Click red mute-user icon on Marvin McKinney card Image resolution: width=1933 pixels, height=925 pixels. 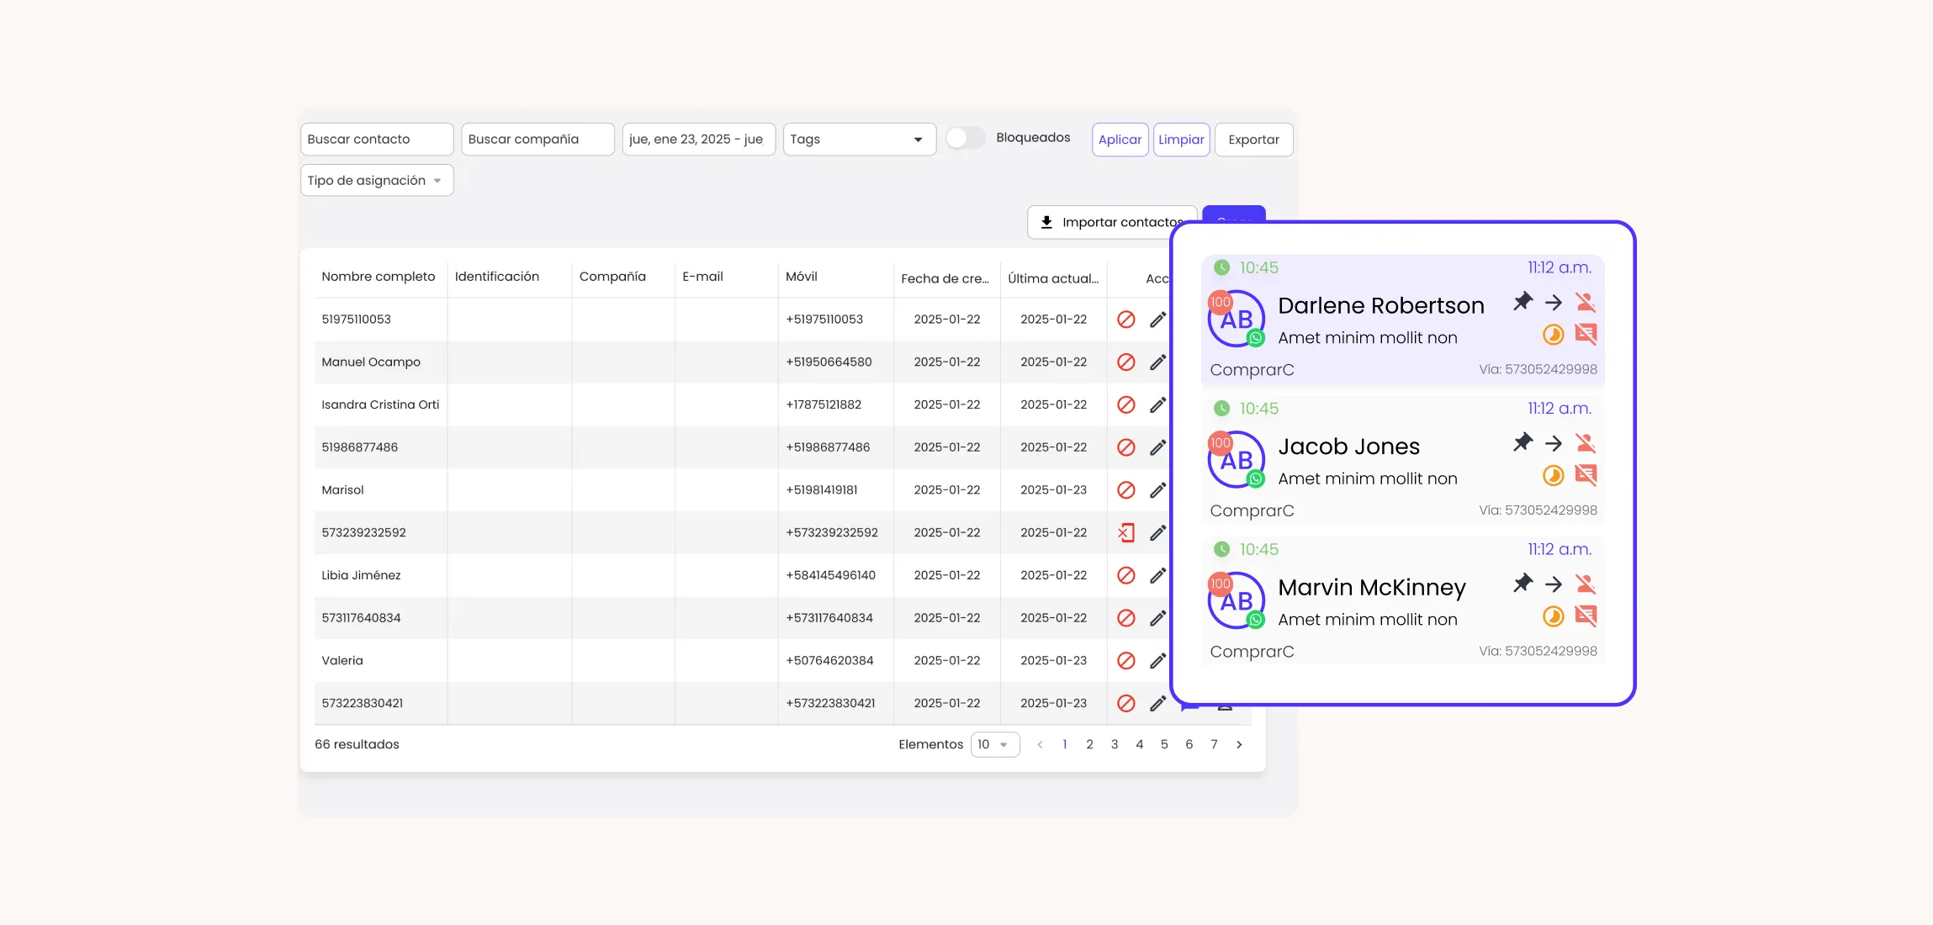tap(1586, 584)
